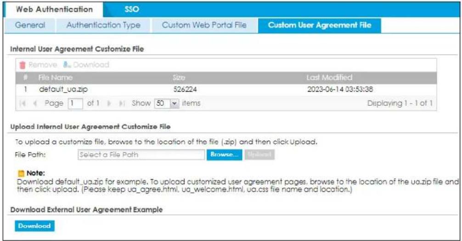Click the page number input field

[x=75, y=104]
